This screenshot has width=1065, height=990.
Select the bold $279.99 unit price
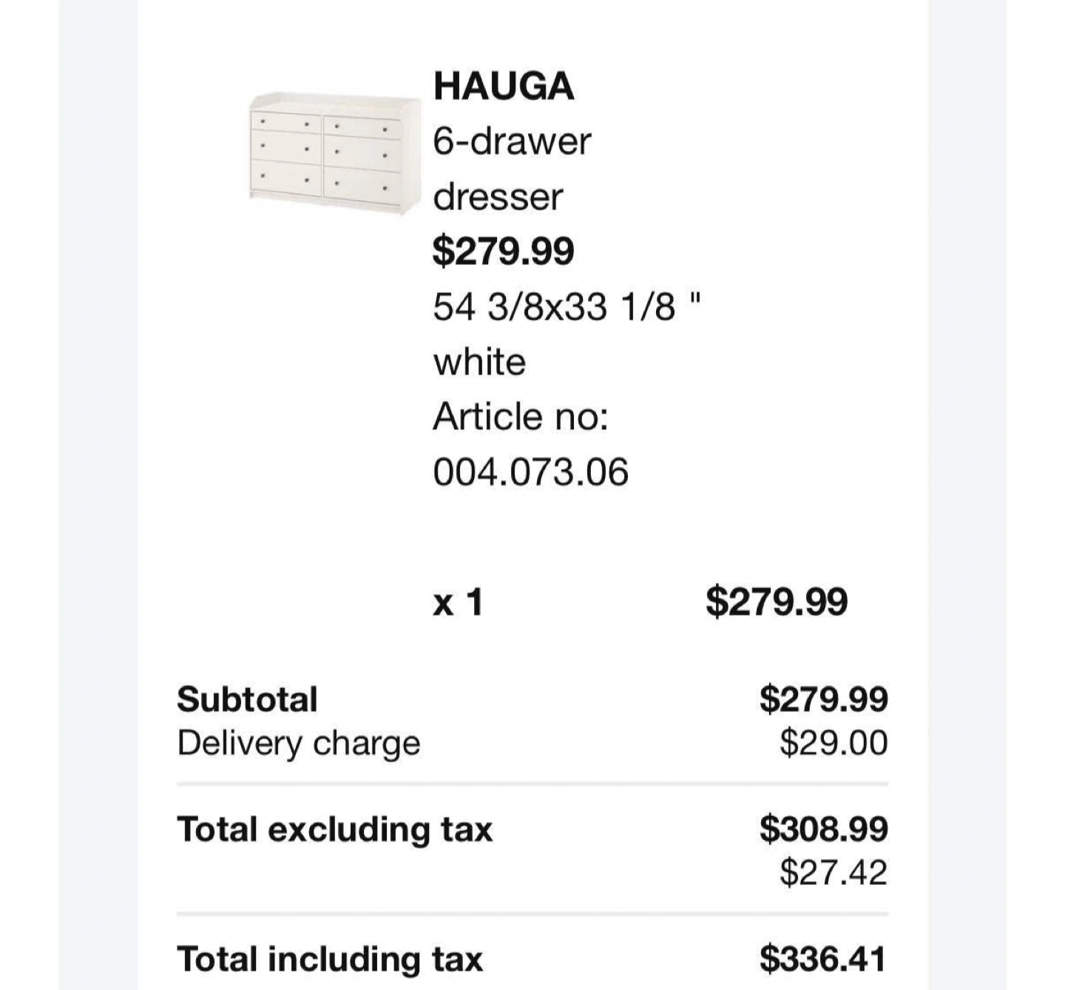pos(503,251)
